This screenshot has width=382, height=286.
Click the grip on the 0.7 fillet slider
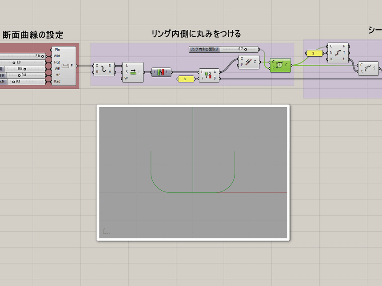246,49
